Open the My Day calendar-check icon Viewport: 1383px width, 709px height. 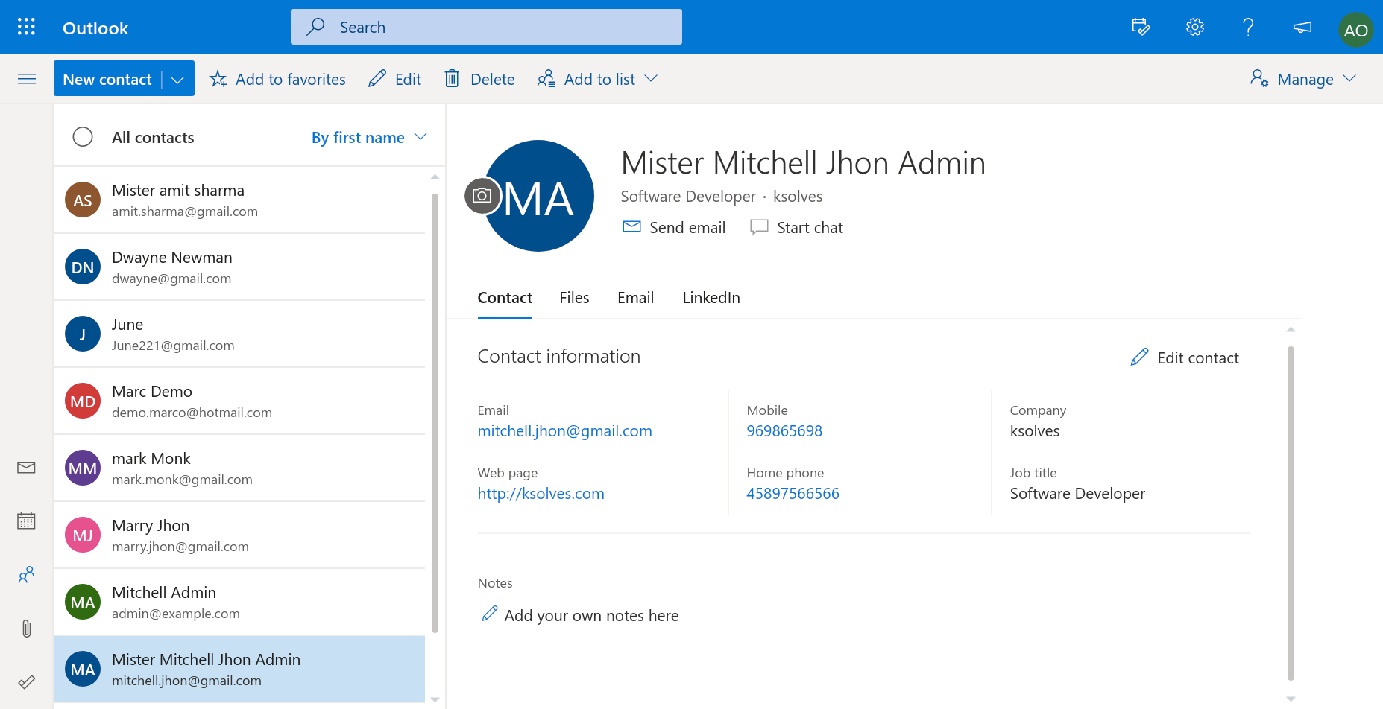1141,28
